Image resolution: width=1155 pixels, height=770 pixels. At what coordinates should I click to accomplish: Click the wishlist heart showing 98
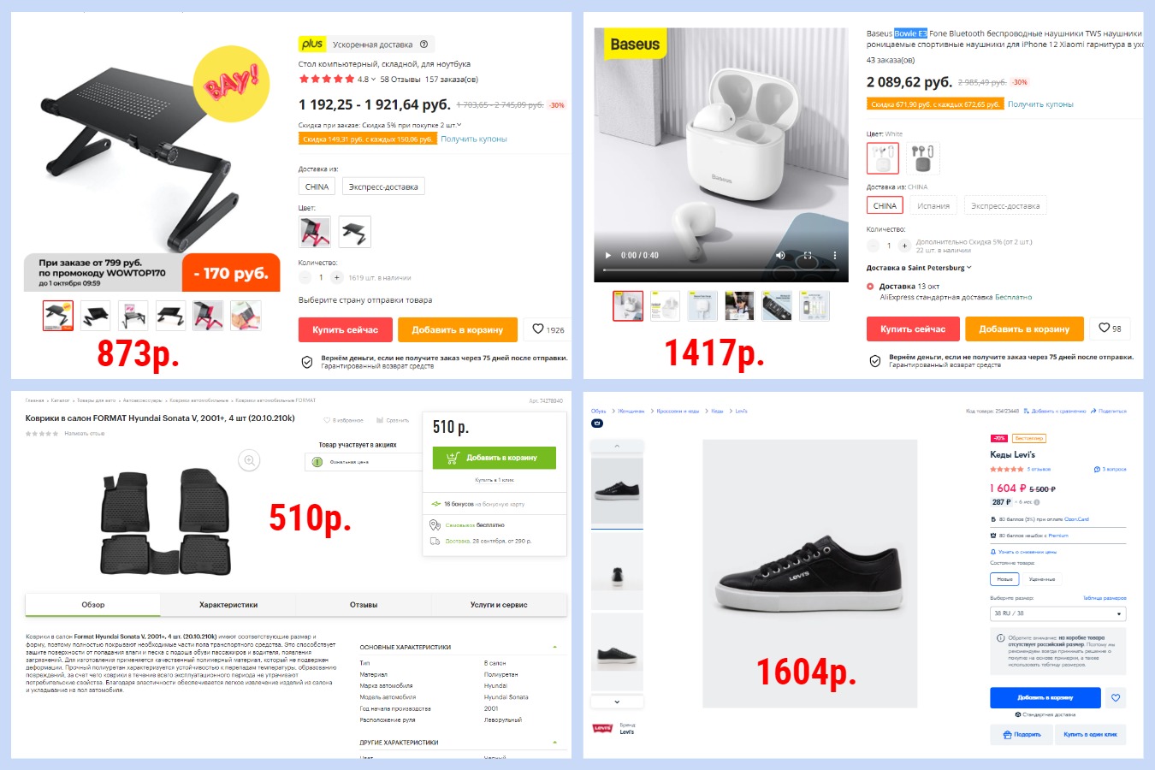pos(1110,329)
